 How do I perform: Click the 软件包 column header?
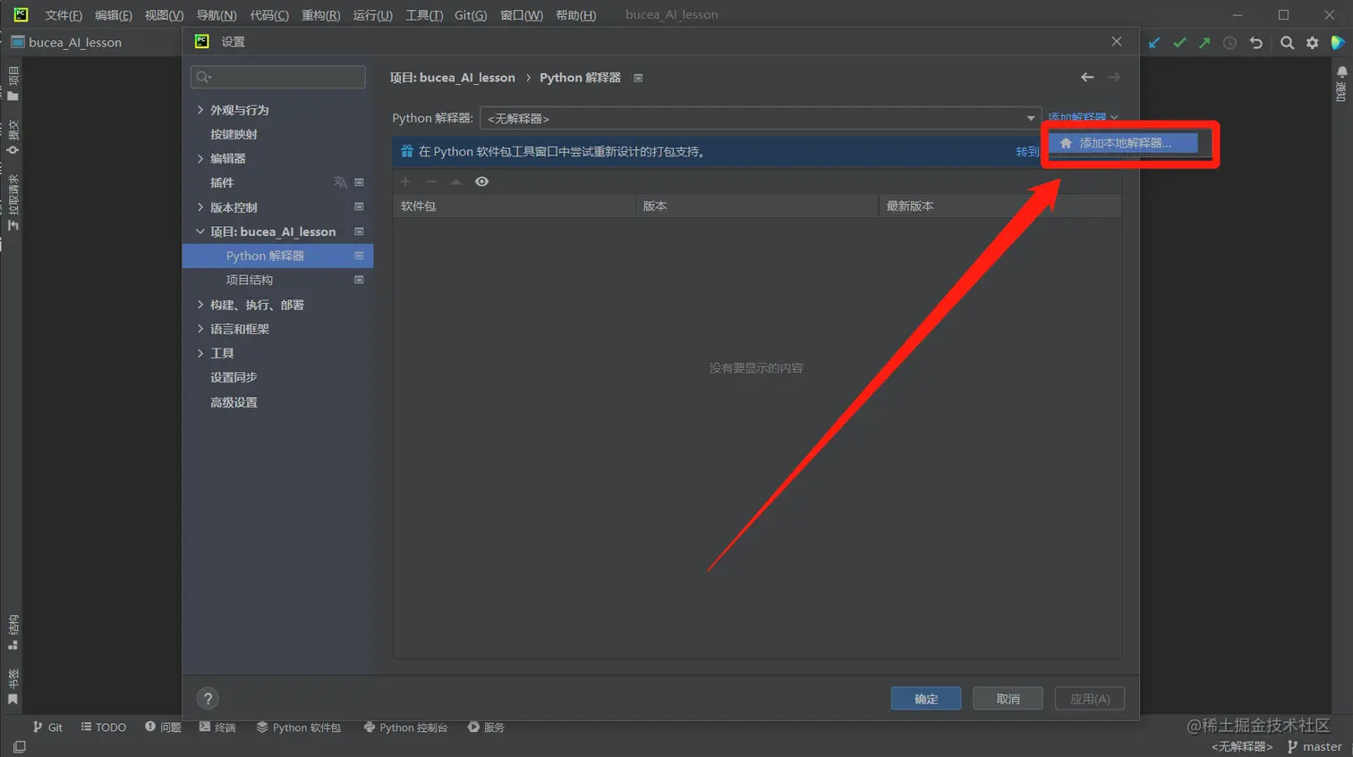pyautogui.click(x=515, y=206)
